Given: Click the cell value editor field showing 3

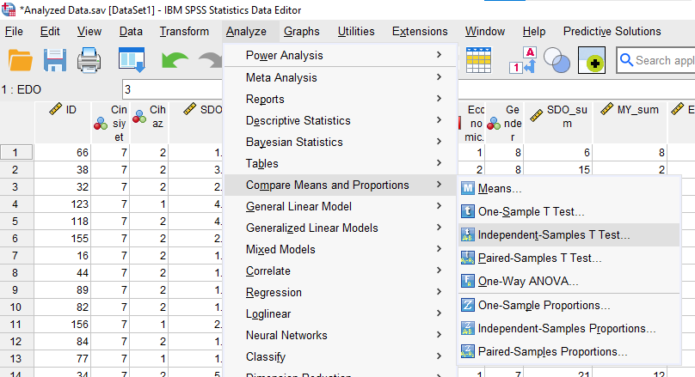Looking at the screenshot, I should tap(172, 89).
